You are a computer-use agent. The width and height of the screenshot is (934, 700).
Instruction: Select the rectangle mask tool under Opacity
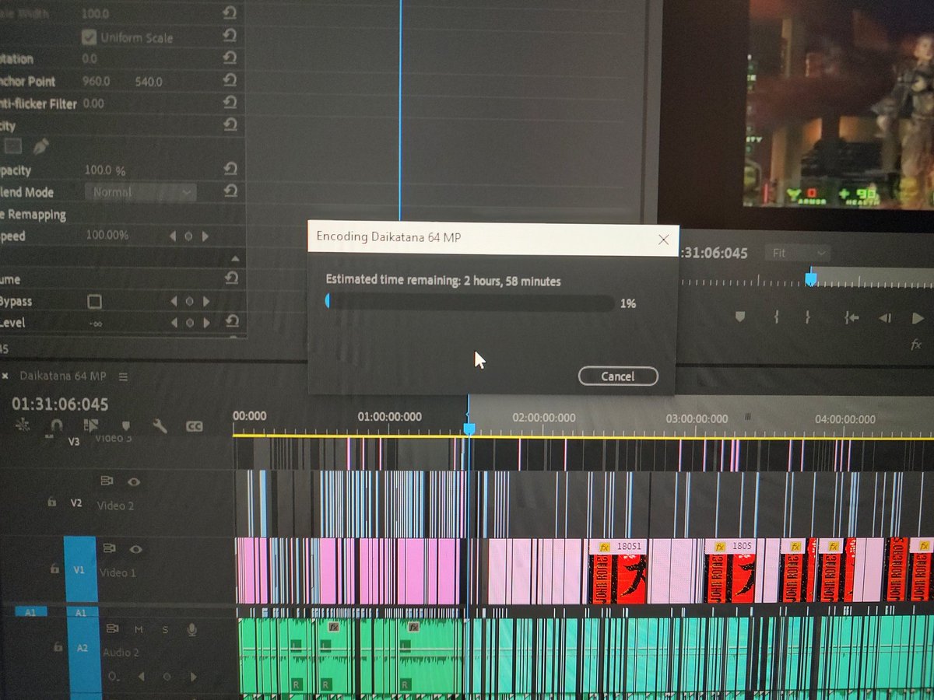(x=12, y=146)
